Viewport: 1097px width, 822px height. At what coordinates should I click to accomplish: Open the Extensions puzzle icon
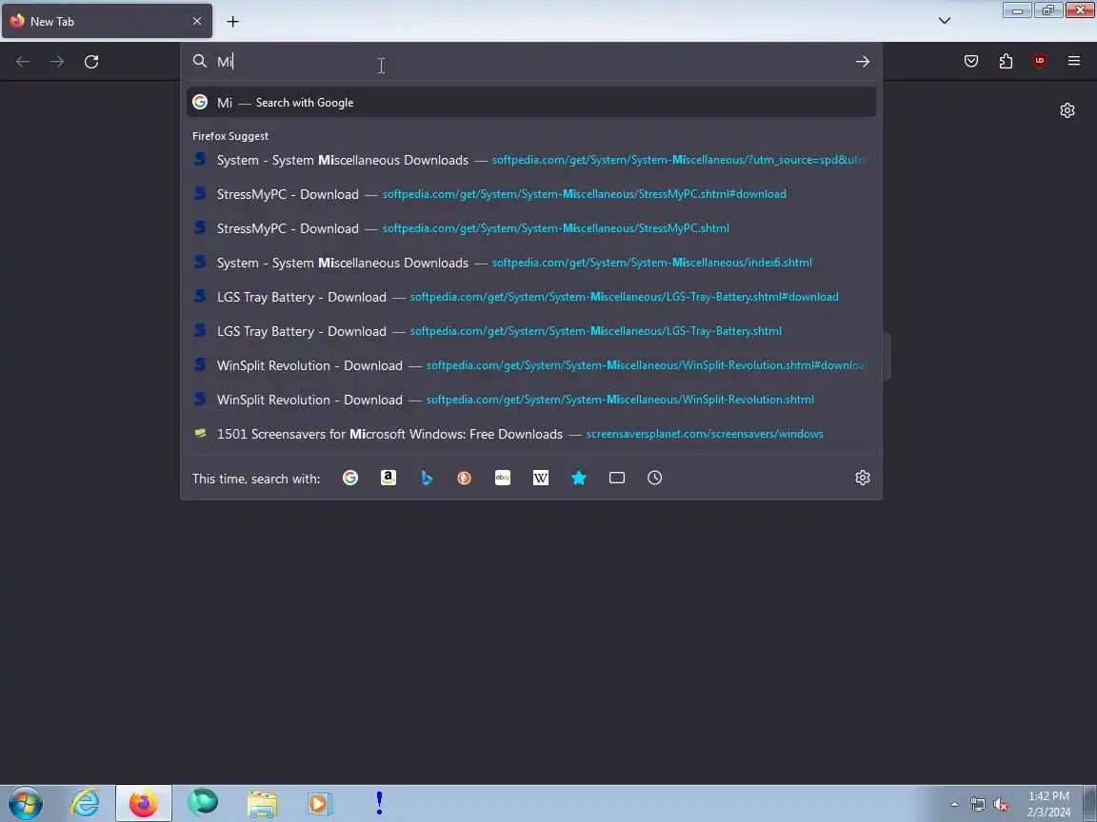tap(1006, 62)
